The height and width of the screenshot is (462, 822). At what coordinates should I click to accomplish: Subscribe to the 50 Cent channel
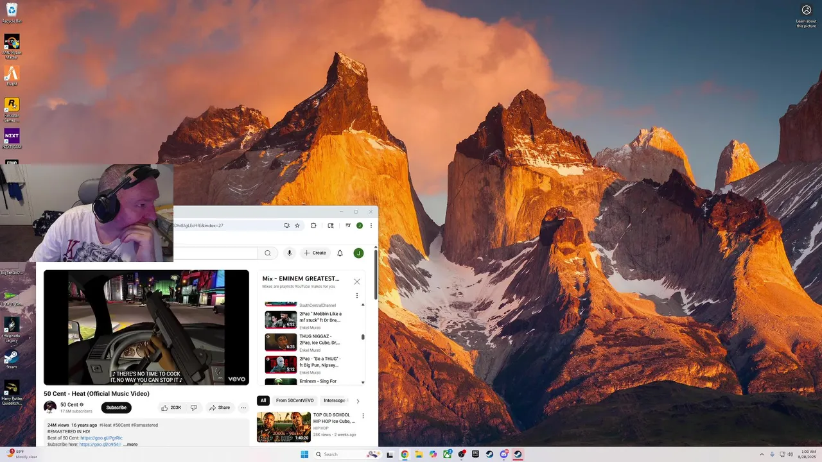[116, 407]
